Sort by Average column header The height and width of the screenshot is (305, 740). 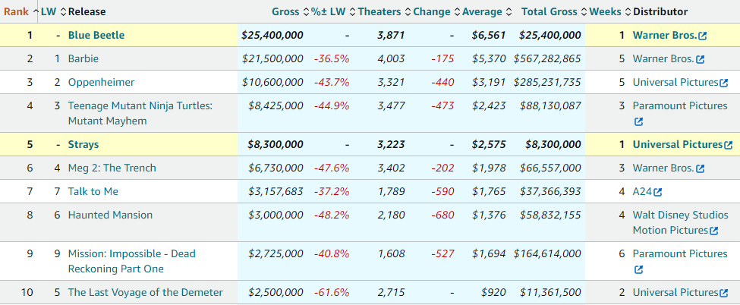tap(482, 11)
